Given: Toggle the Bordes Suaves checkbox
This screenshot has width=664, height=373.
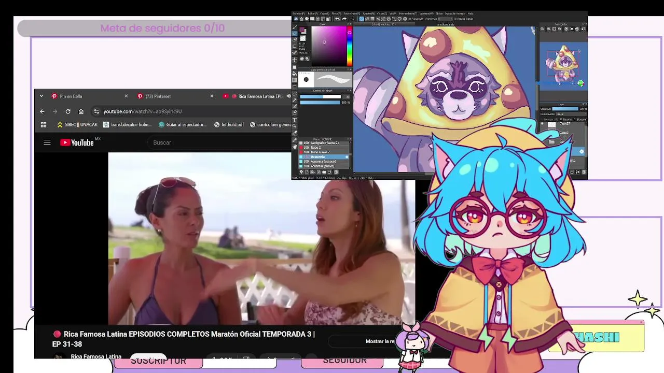Looking at the screenshot, I should (455, 19).
